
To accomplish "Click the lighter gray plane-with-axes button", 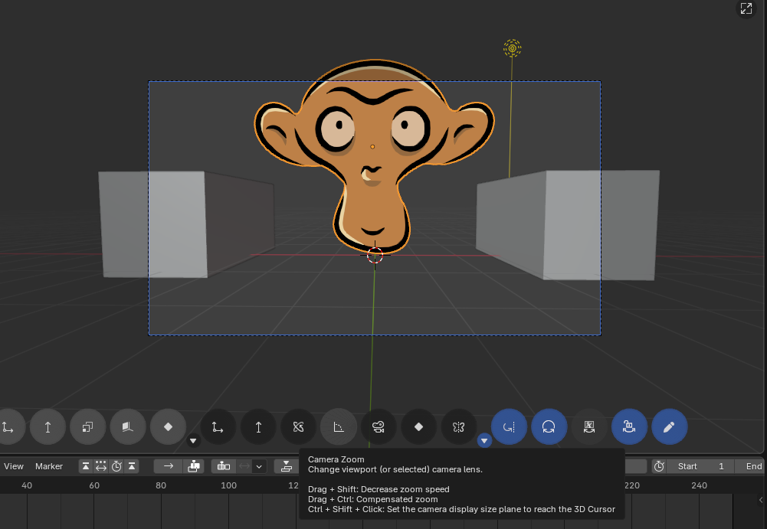I will (x=128, y=427).
